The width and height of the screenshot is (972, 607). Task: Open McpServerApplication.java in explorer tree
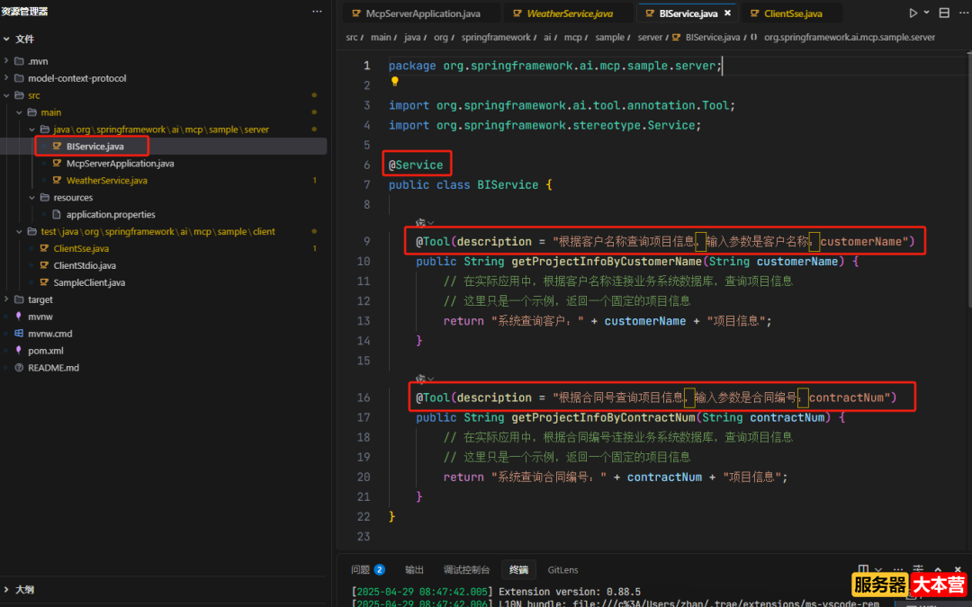pyautogui.click(x=120, y=164)
